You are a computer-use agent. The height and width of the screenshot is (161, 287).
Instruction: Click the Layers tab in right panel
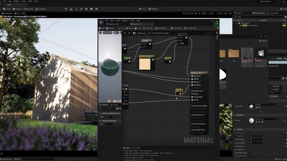pyautogui.click(x=238, y=13)
